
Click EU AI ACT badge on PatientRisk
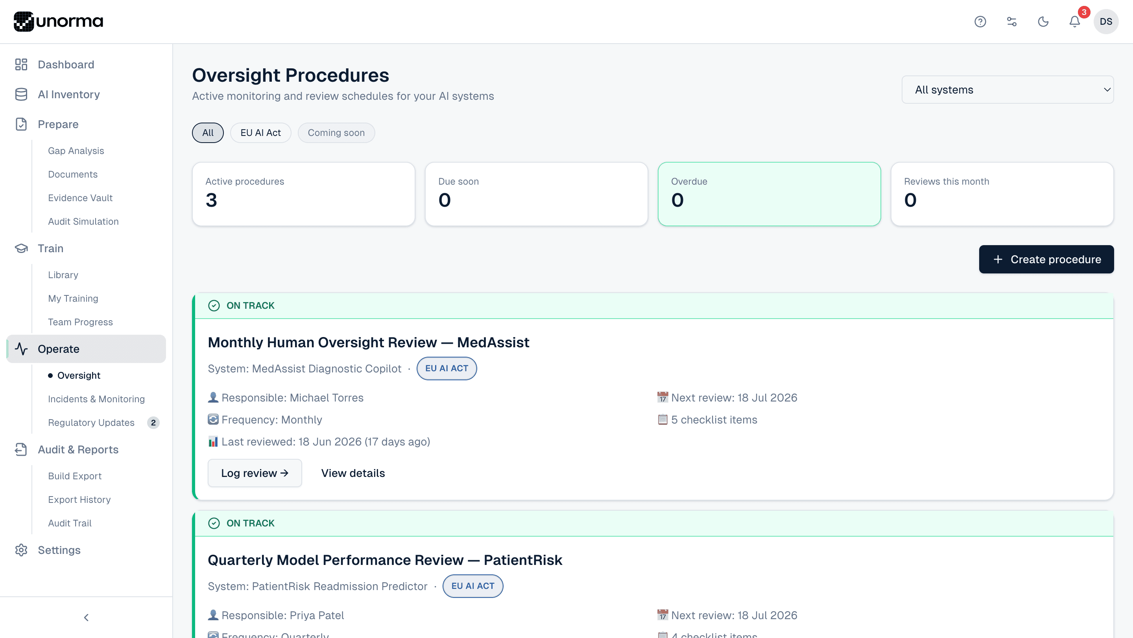[473, 586]
